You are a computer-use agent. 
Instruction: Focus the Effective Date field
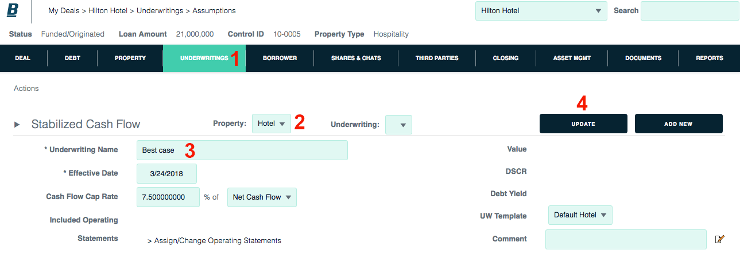[166, 174]
